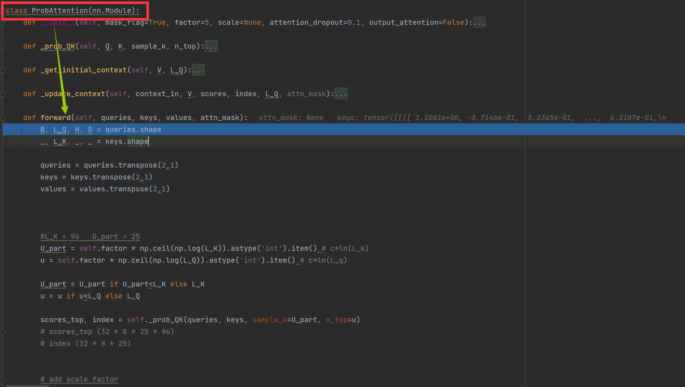Click the collapse arrow near the scores_top line
This screenshot has height=387, width=685.
[3, 332]
